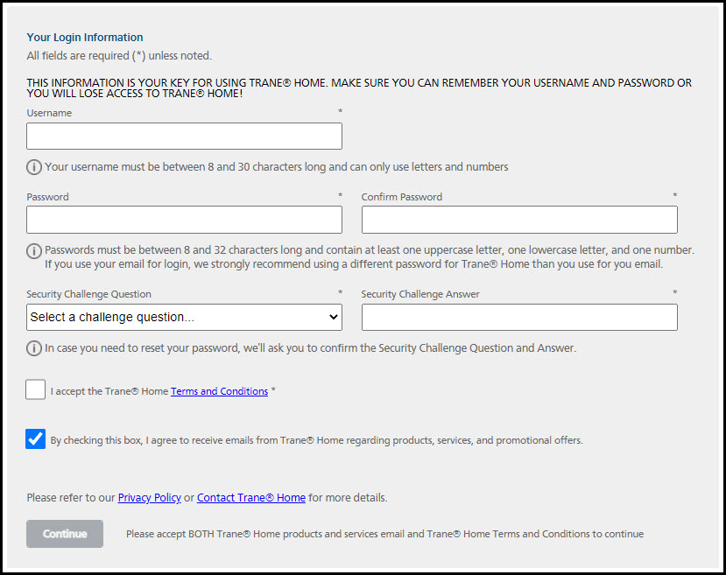
Task: Click the email agreement text beside checked box
Action: point(316,440)
